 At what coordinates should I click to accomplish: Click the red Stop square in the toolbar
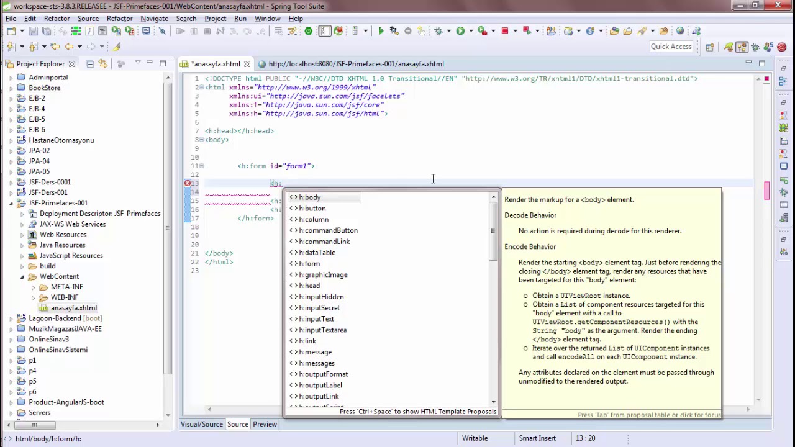505,30
